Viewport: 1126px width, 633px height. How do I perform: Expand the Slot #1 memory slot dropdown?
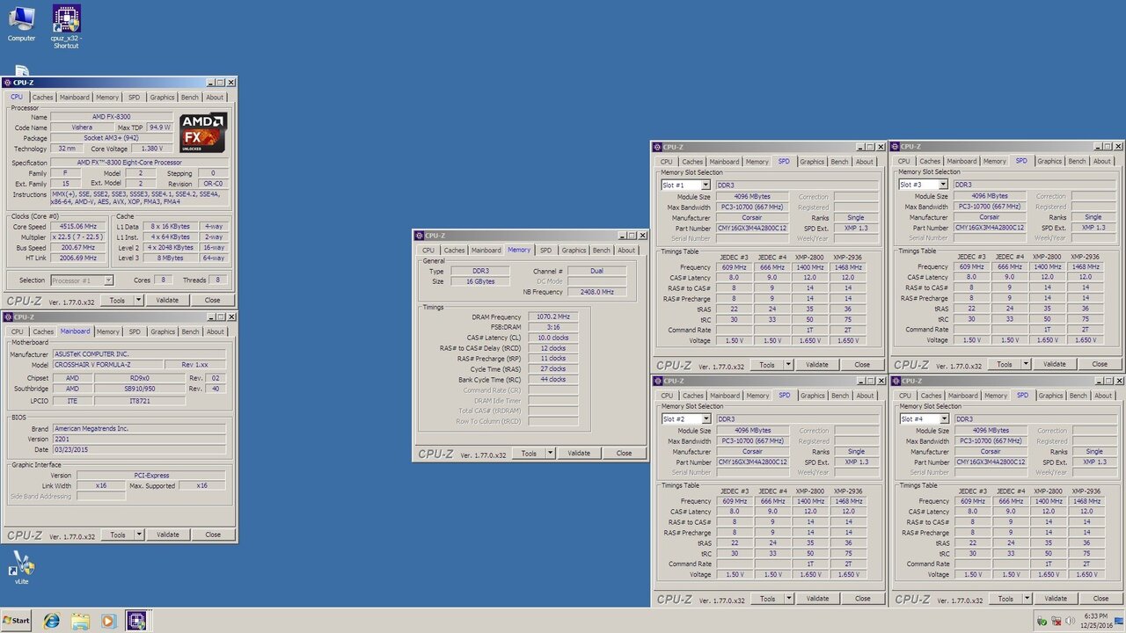coord(705,186)
